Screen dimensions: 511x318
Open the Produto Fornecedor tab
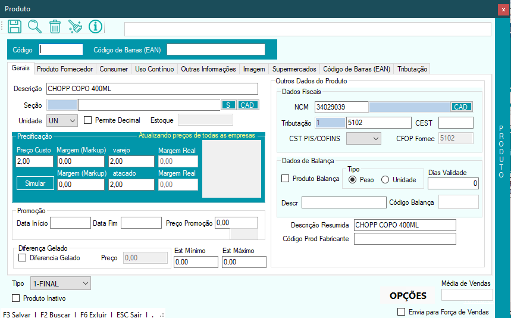(65, 69)
